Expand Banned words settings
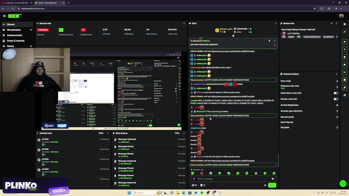This screenshot has width=349, height=196. [337, 117]
